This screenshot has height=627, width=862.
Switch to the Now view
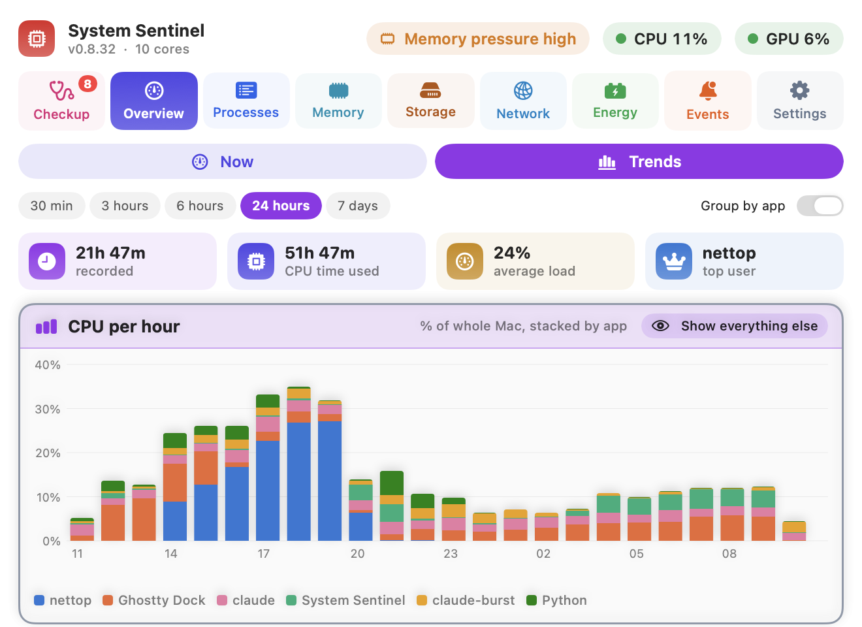(x=223, y=161)
